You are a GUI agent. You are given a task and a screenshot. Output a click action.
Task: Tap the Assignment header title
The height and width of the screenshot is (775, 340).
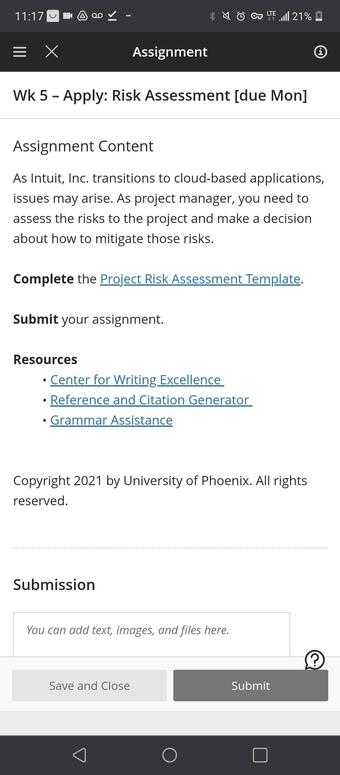click(x=170, y=52)
